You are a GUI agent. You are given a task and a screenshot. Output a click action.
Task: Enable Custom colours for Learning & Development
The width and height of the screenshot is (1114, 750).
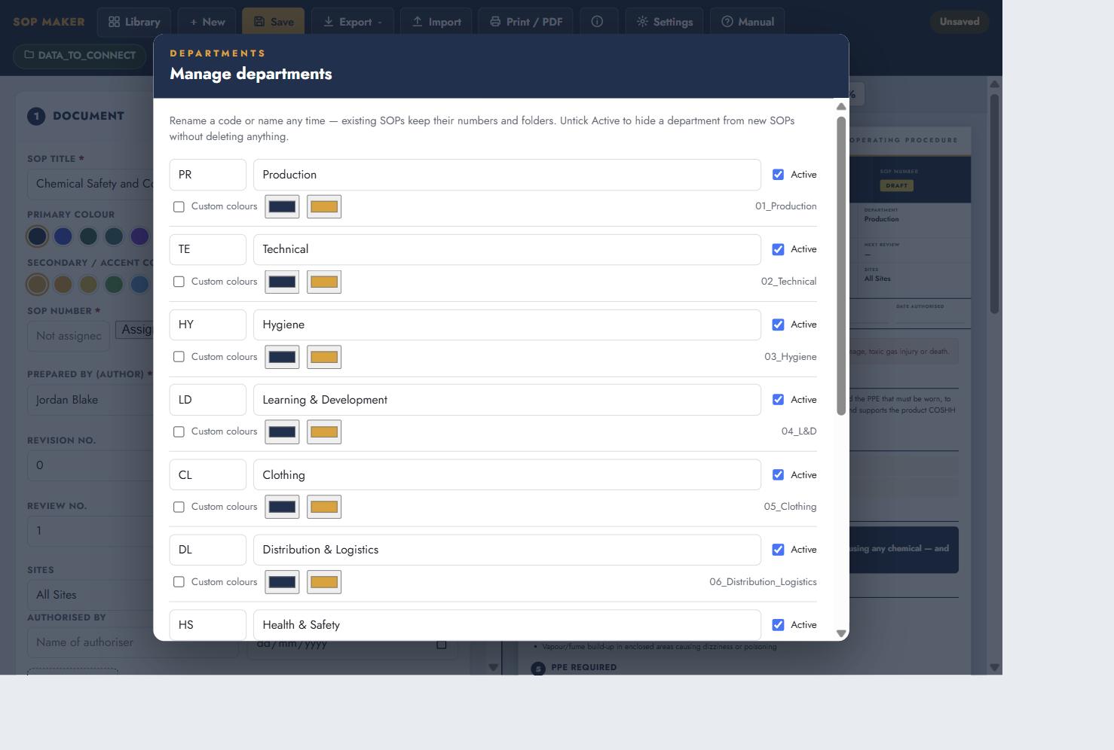[179, 432]
